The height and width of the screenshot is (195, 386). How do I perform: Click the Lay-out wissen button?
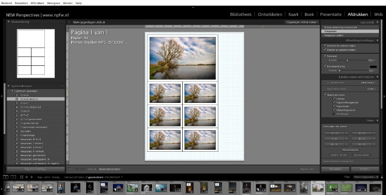(361, 155)
